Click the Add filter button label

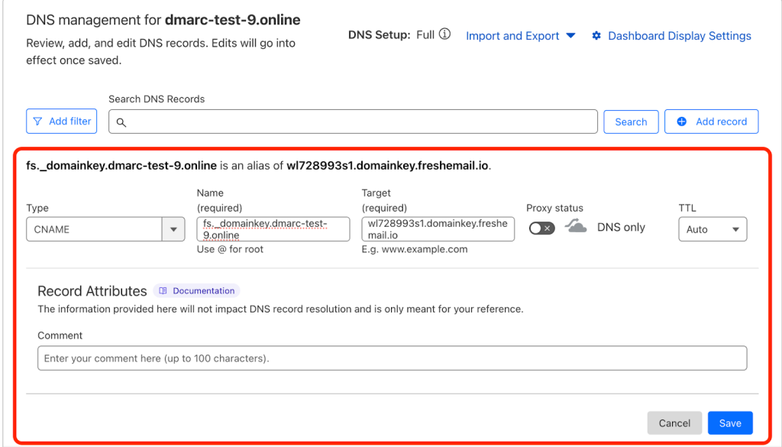(x=69, y=121)
